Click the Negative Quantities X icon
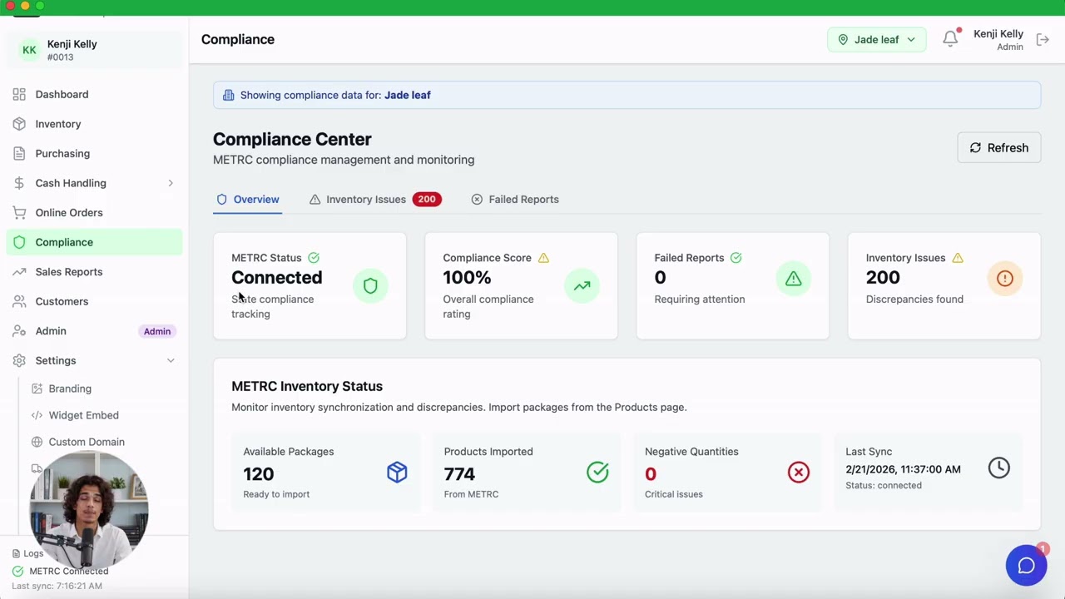Screen dimensions: 1065x599 click(x=798, y=473)
